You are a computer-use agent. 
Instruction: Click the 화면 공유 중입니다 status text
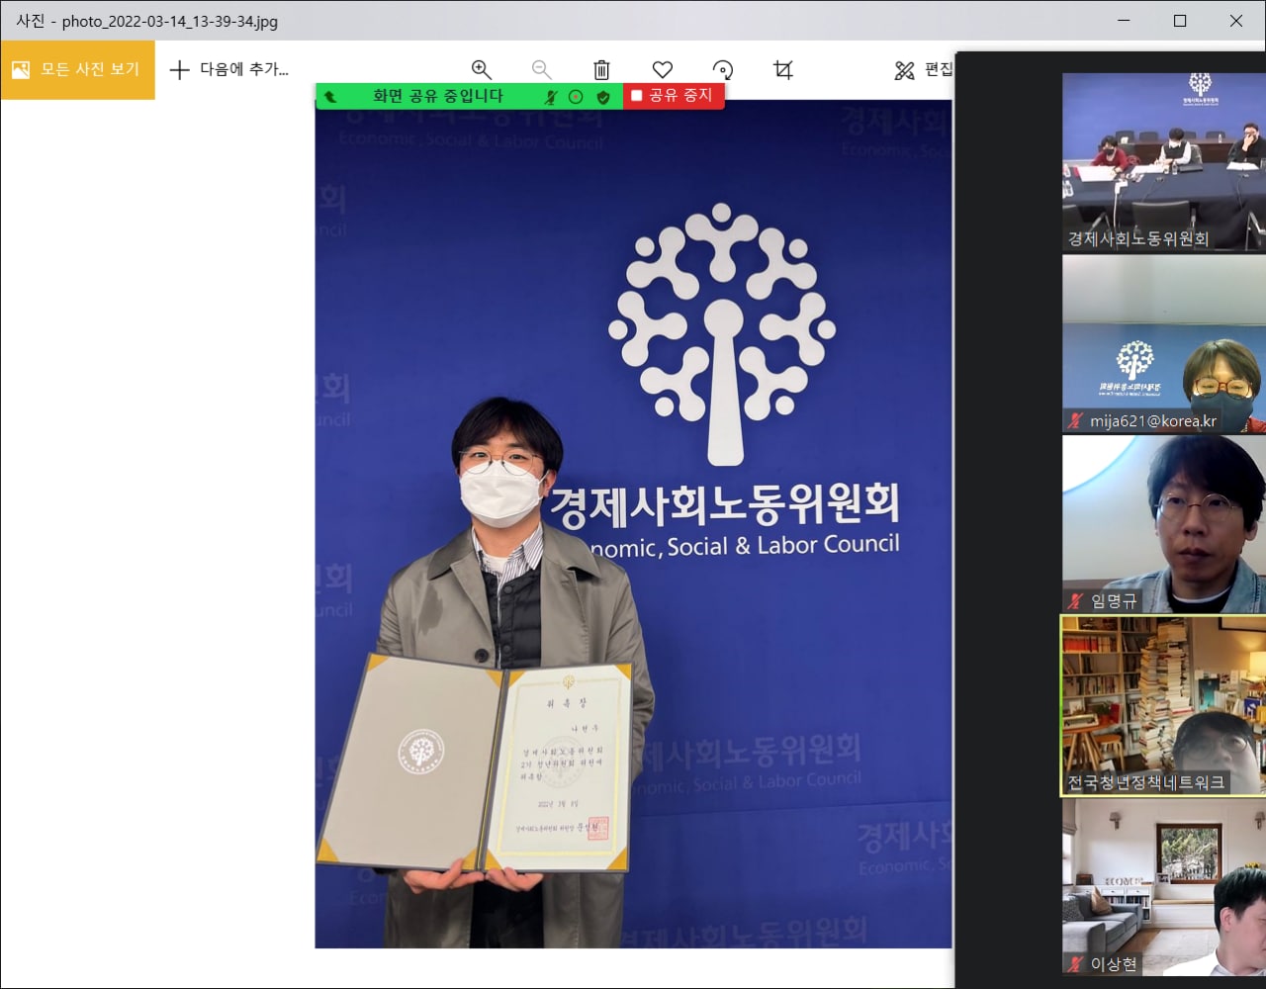438,96
